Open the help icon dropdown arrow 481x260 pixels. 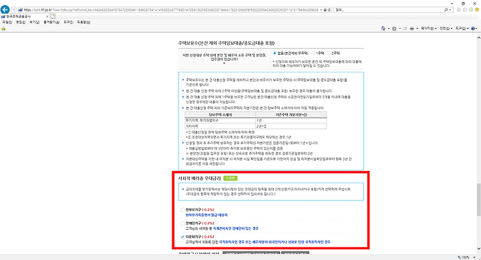tap(476, 28)
